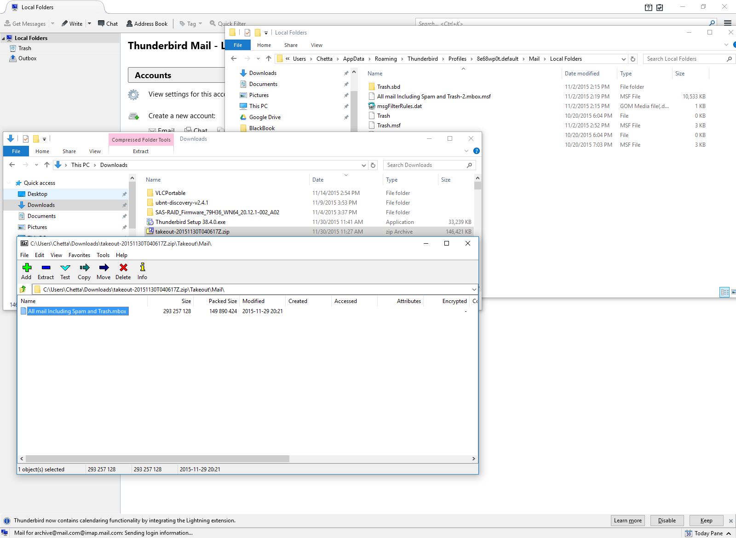
Task: Click the 7-Zip Add icon
Action: 27,268
